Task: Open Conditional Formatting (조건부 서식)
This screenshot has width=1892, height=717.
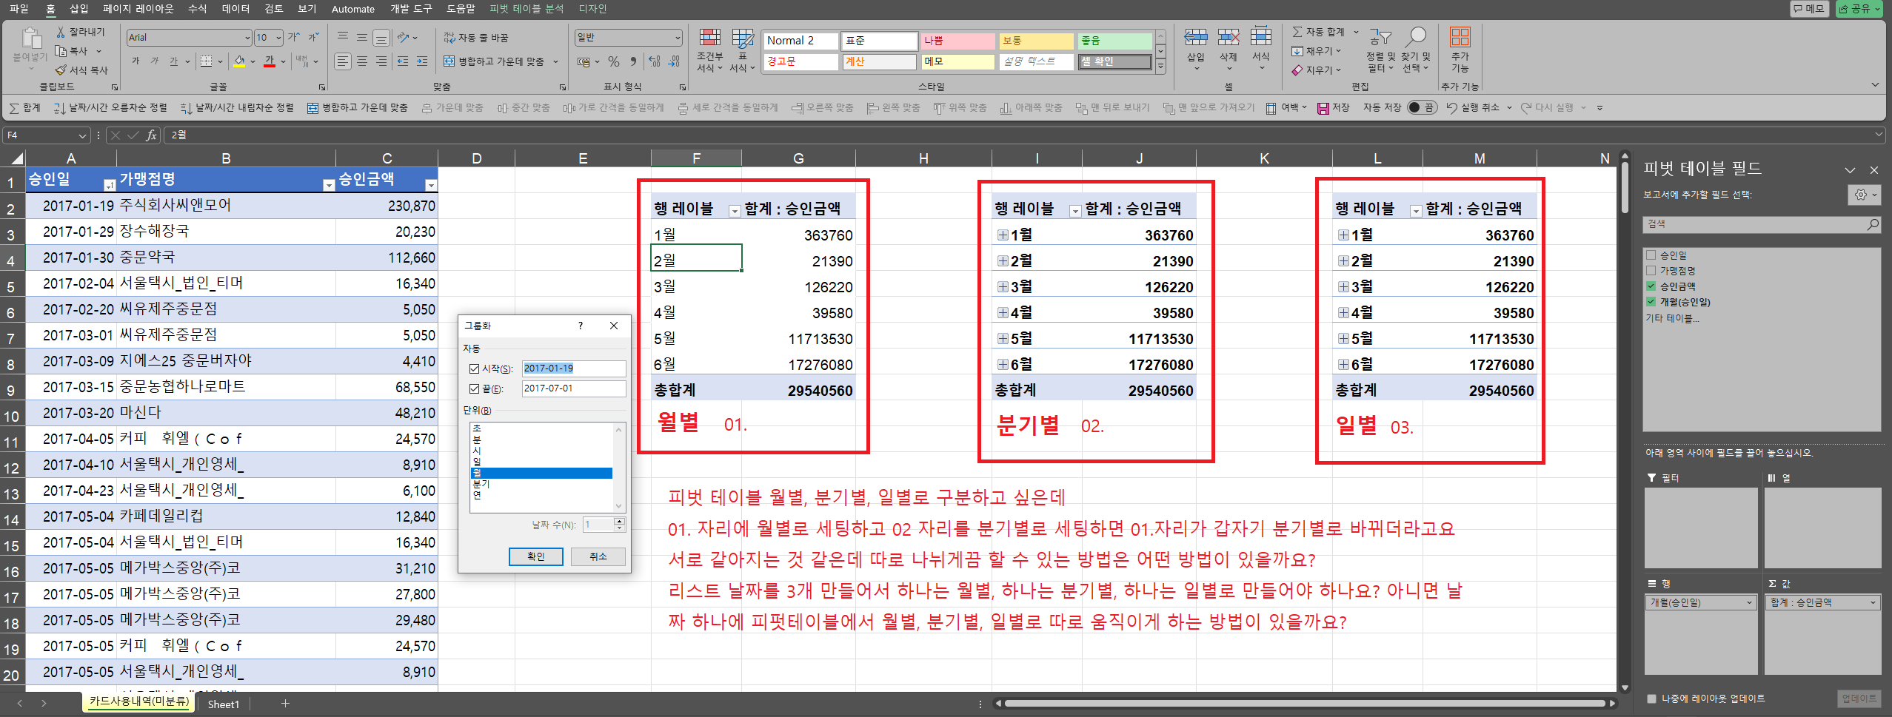Action: tap(709, 50)
